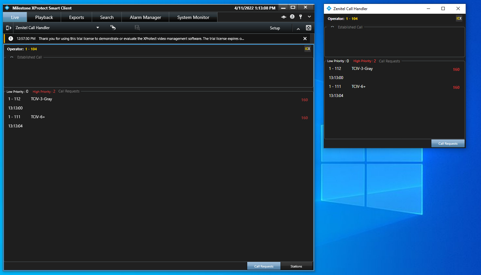Viewport: 481px width, 275px height.
Task: Click the reload view icon in the toolbar
Action: [113, 28]
